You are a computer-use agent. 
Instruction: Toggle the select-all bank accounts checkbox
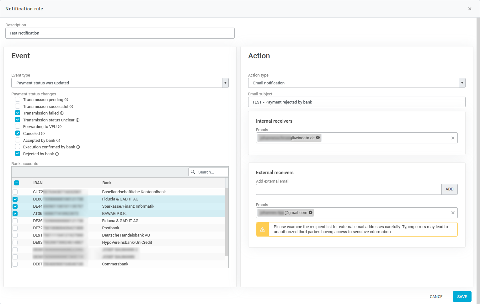(17, 183)
